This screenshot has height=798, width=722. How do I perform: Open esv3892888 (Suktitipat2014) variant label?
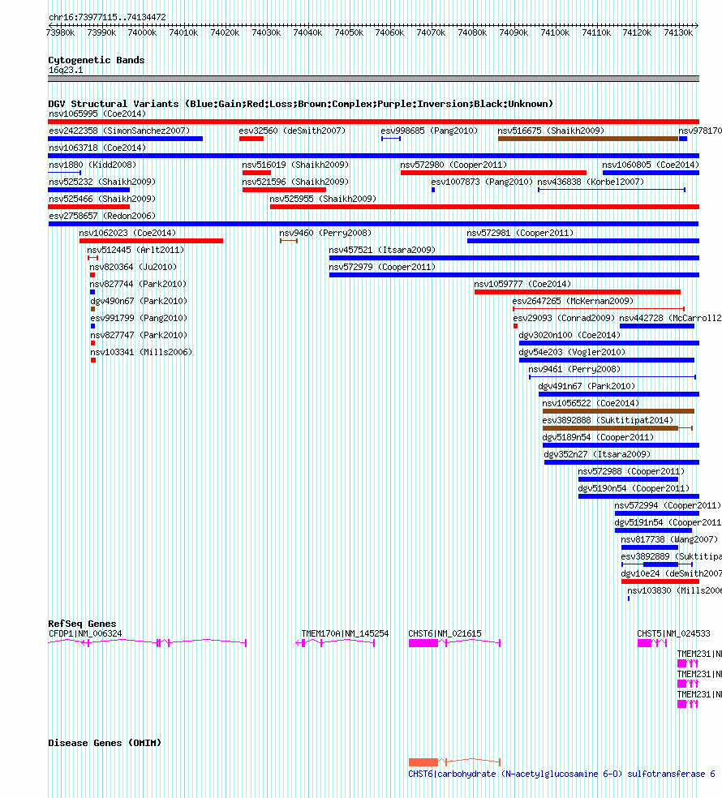pos(608,420)
